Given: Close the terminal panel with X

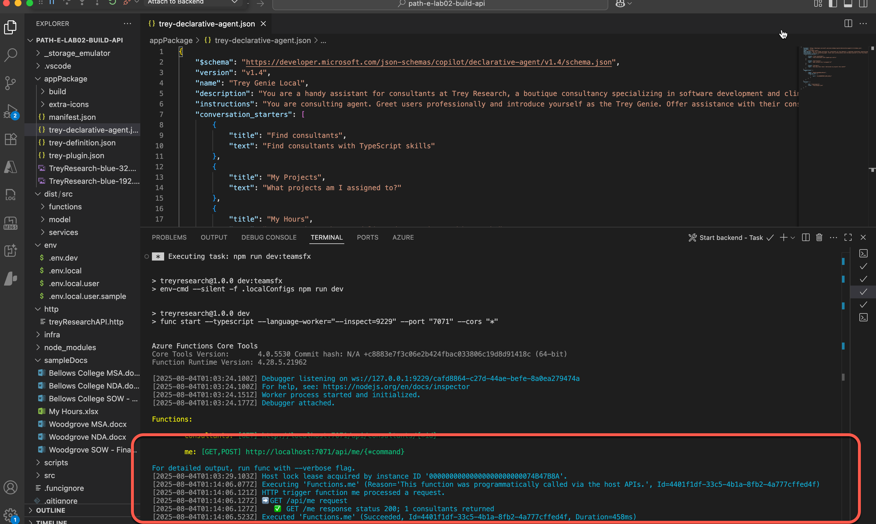Looking at the screenshot, I should click(x=863, y=237).
